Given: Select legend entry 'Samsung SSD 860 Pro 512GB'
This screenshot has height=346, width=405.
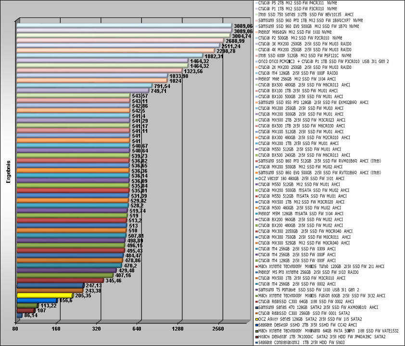Looking at the screenshot, I should pyautogui.click(x=319, y=161).
